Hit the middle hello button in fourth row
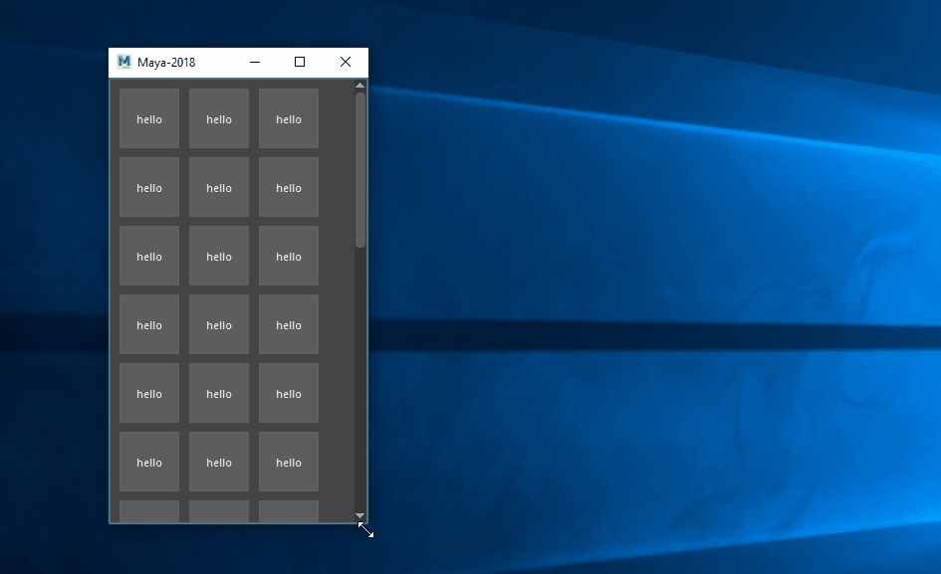The image size is (941, 574). pyautogui.click(x=219, y=324)
